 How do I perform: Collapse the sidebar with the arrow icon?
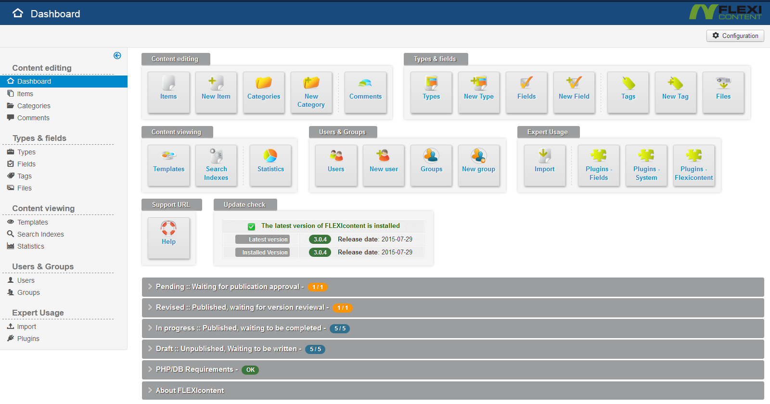(117, 56)
